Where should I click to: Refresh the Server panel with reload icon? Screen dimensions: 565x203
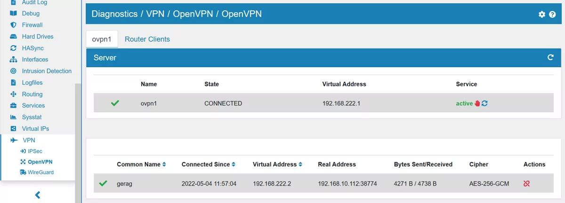pyautogui.click(x=550, y=57)
